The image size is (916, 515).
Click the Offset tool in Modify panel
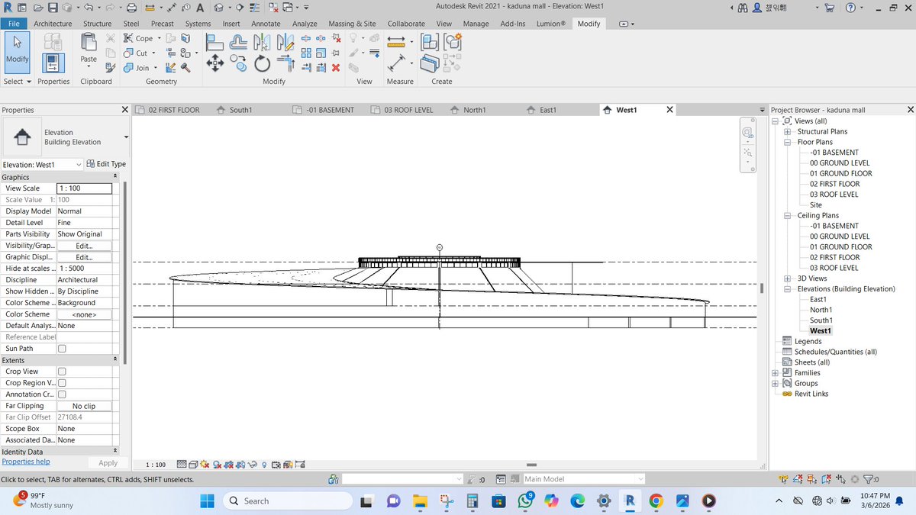238,42
